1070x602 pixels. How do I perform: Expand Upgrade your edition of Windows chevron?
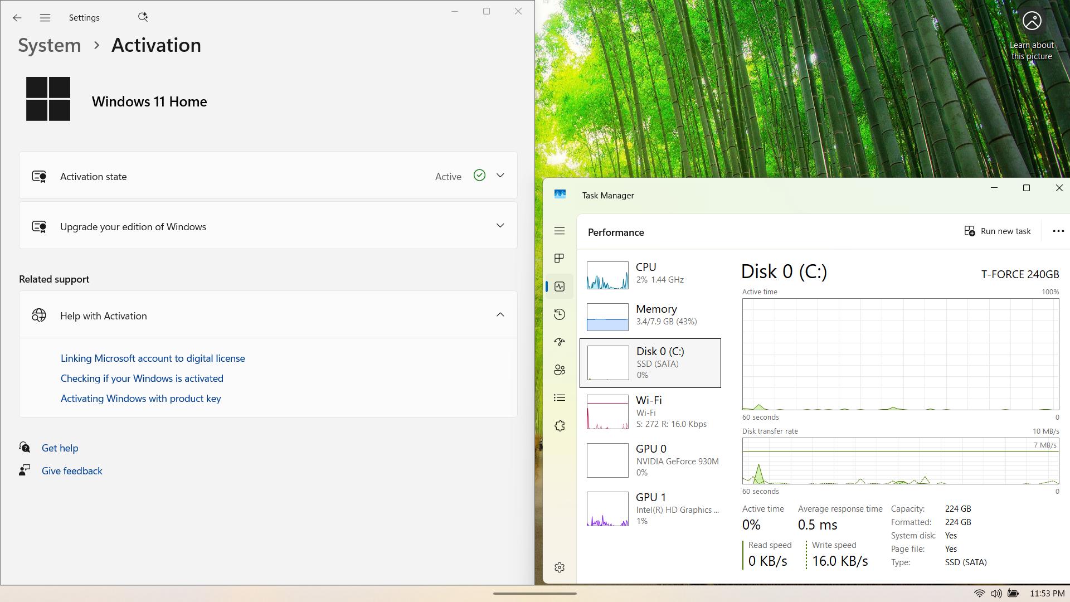coord(500,226)
